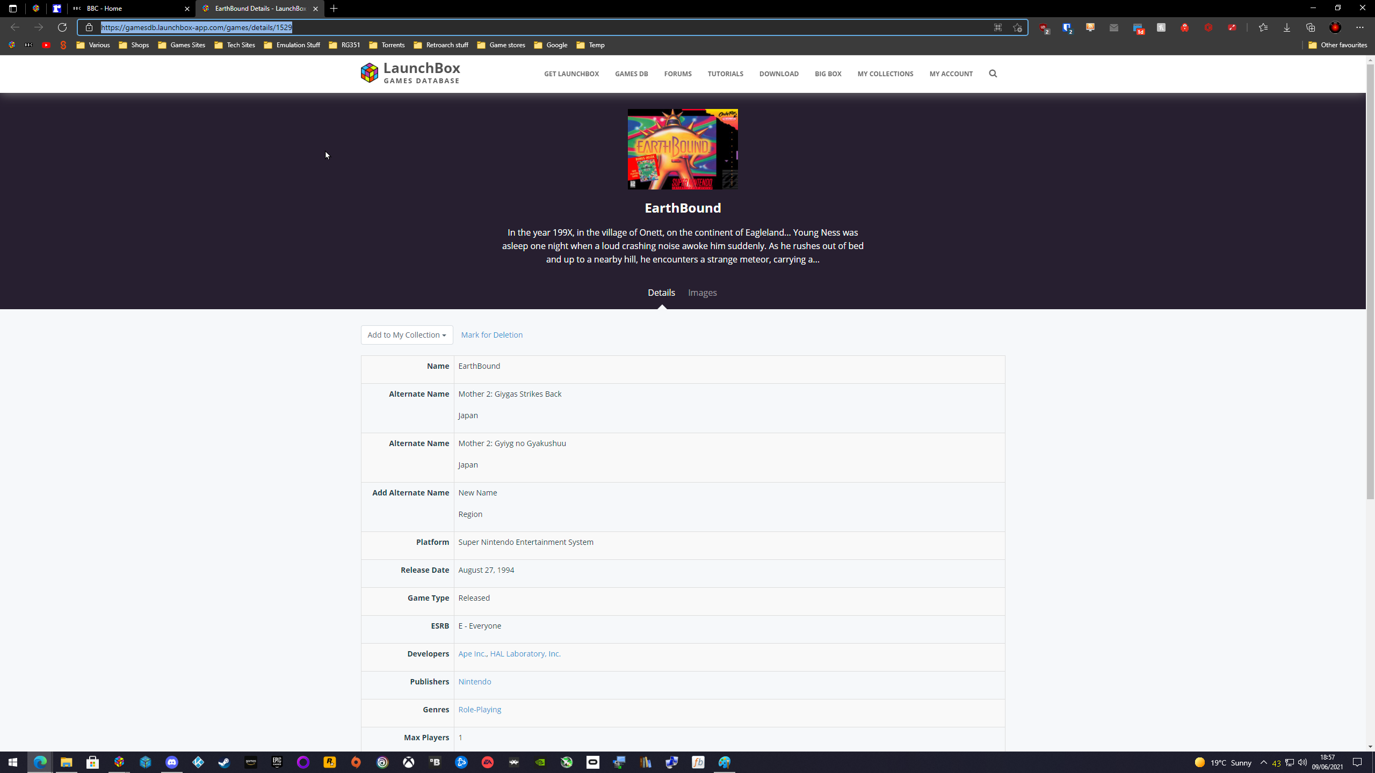Viewport: 1375px width, 773px height.
Task: Expand Add to My Collection dropdown
Action: pyautogui.click(x=407, y=335)
